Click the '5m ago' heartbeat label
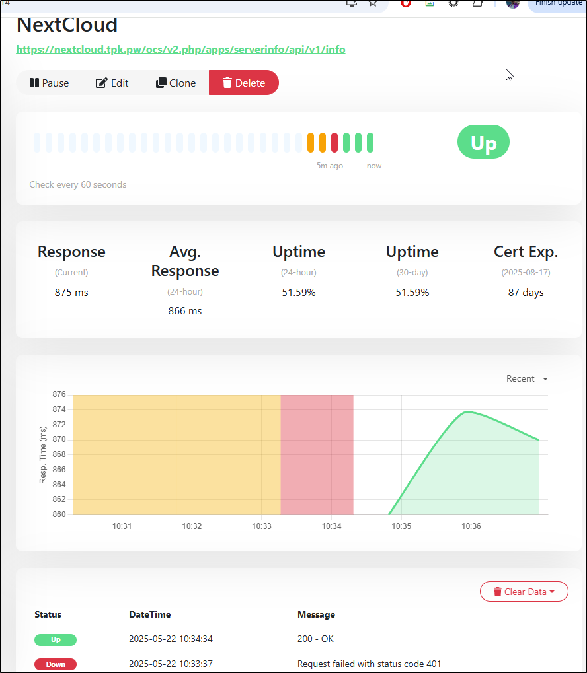Screen dimensions: 587x673 [330, 166]
